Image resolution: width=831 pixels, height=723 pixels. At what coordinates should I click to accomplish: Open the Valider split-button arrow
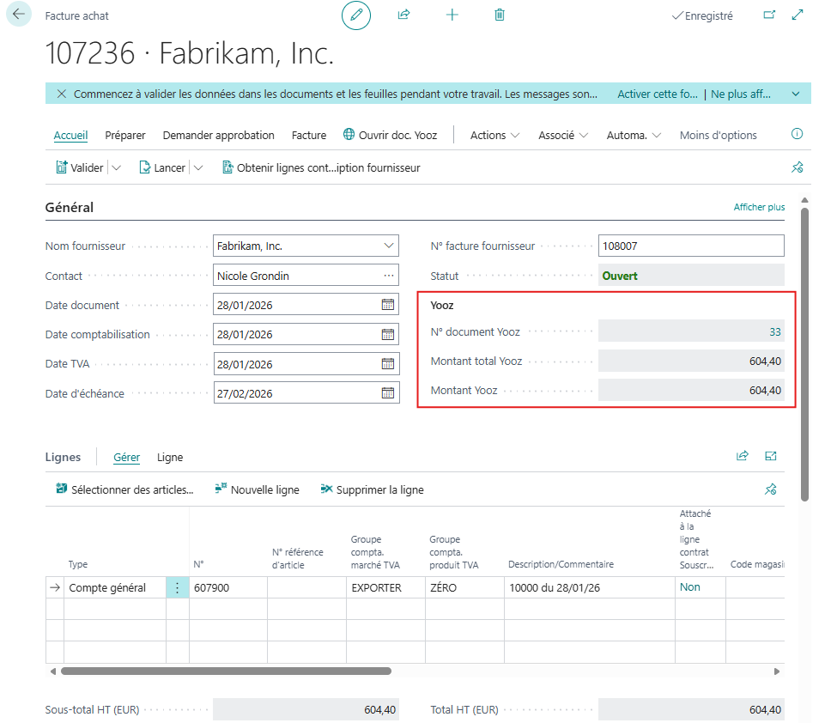tap(117, 168)
